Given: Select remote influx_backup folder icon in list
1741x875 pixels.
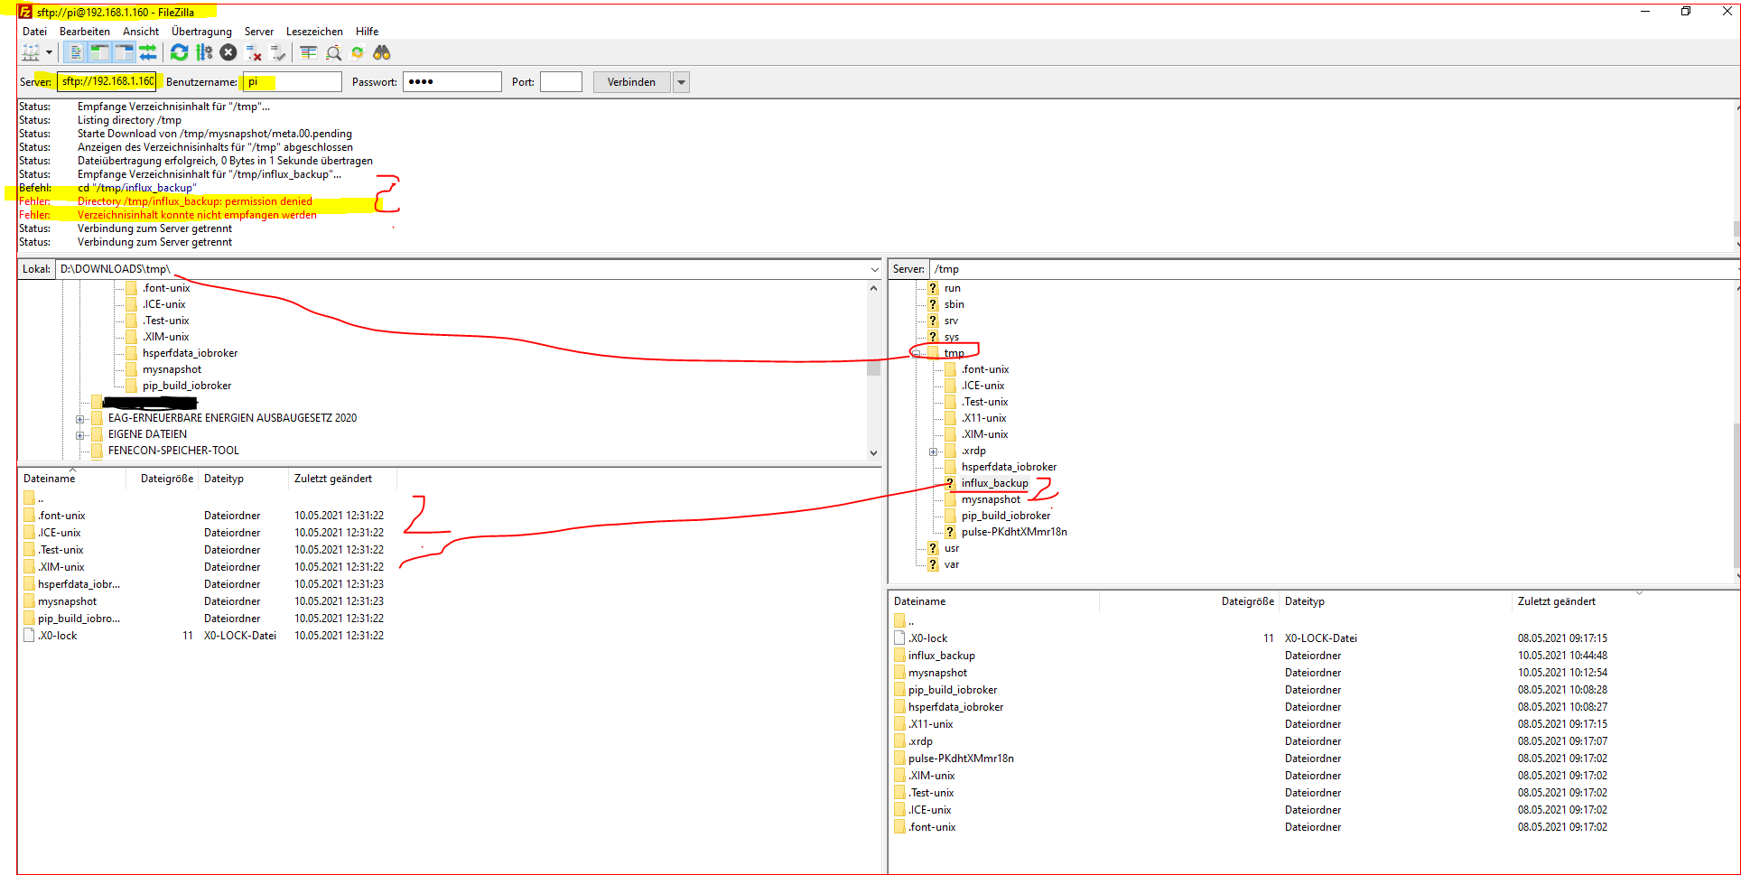Looking at the screenshot, I should pyautogui.click(x=899, y=656).
